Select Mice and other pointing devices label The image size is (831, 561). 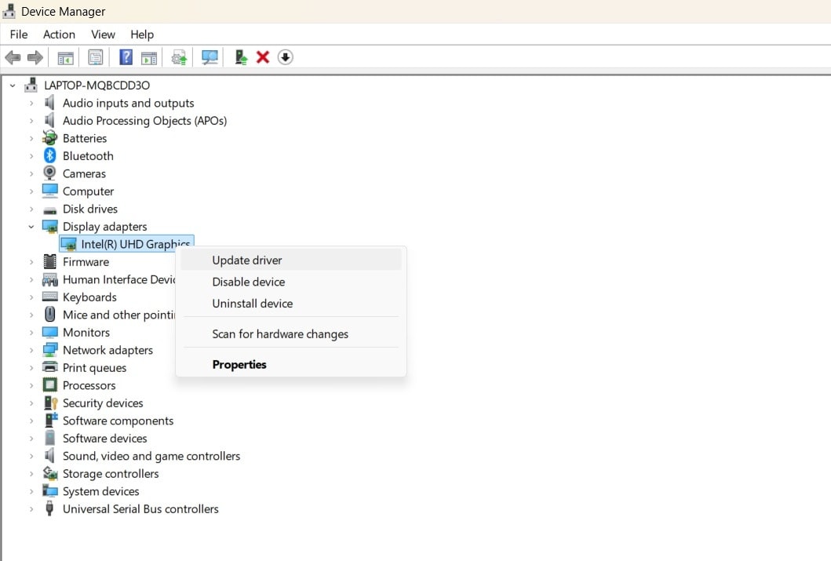pyautogui.click(x=118, y=315)
